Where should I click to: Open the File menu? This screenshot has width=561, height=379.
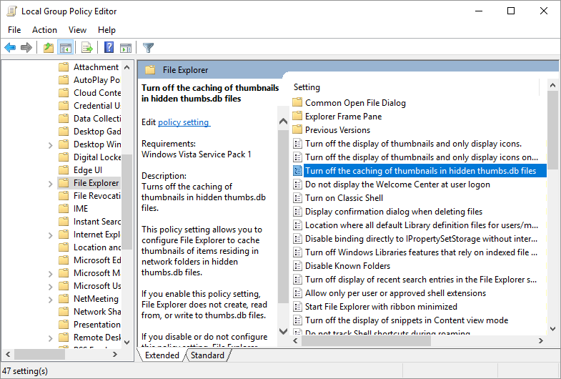click(x=14, y=30)
